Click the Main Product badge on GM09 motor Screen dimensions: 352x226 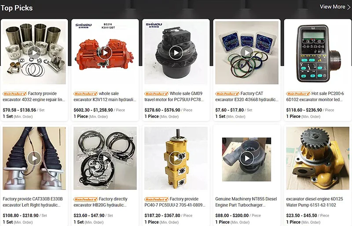click(157, 94)
